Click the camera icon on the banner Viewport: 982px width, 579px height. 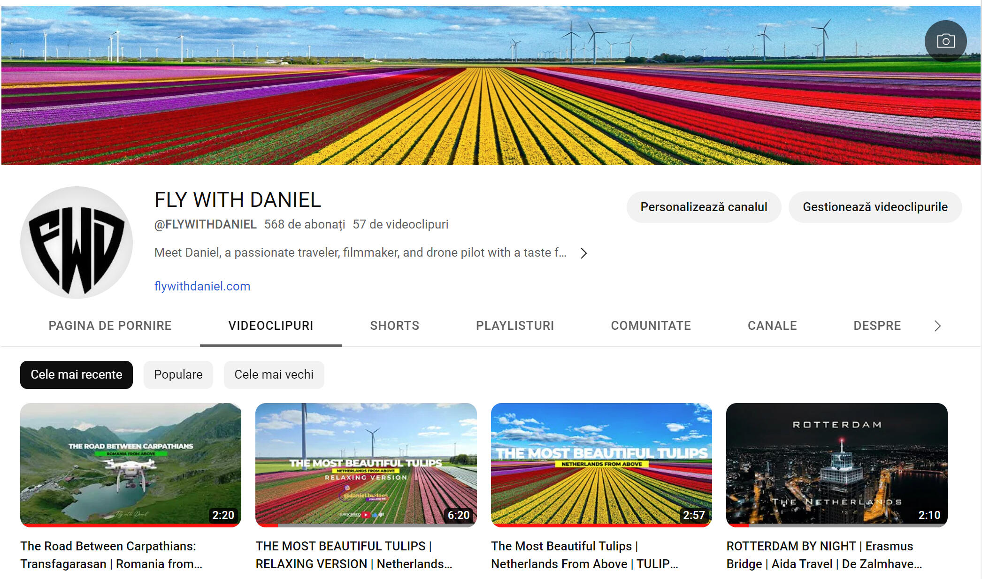click(945, 41)
